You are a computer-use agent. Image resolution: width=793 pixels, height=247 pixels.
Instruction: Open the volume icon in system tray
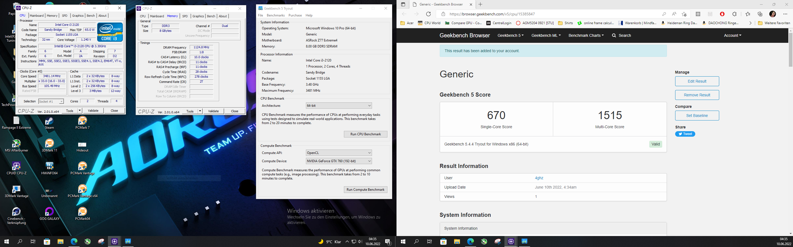(360, 242)
